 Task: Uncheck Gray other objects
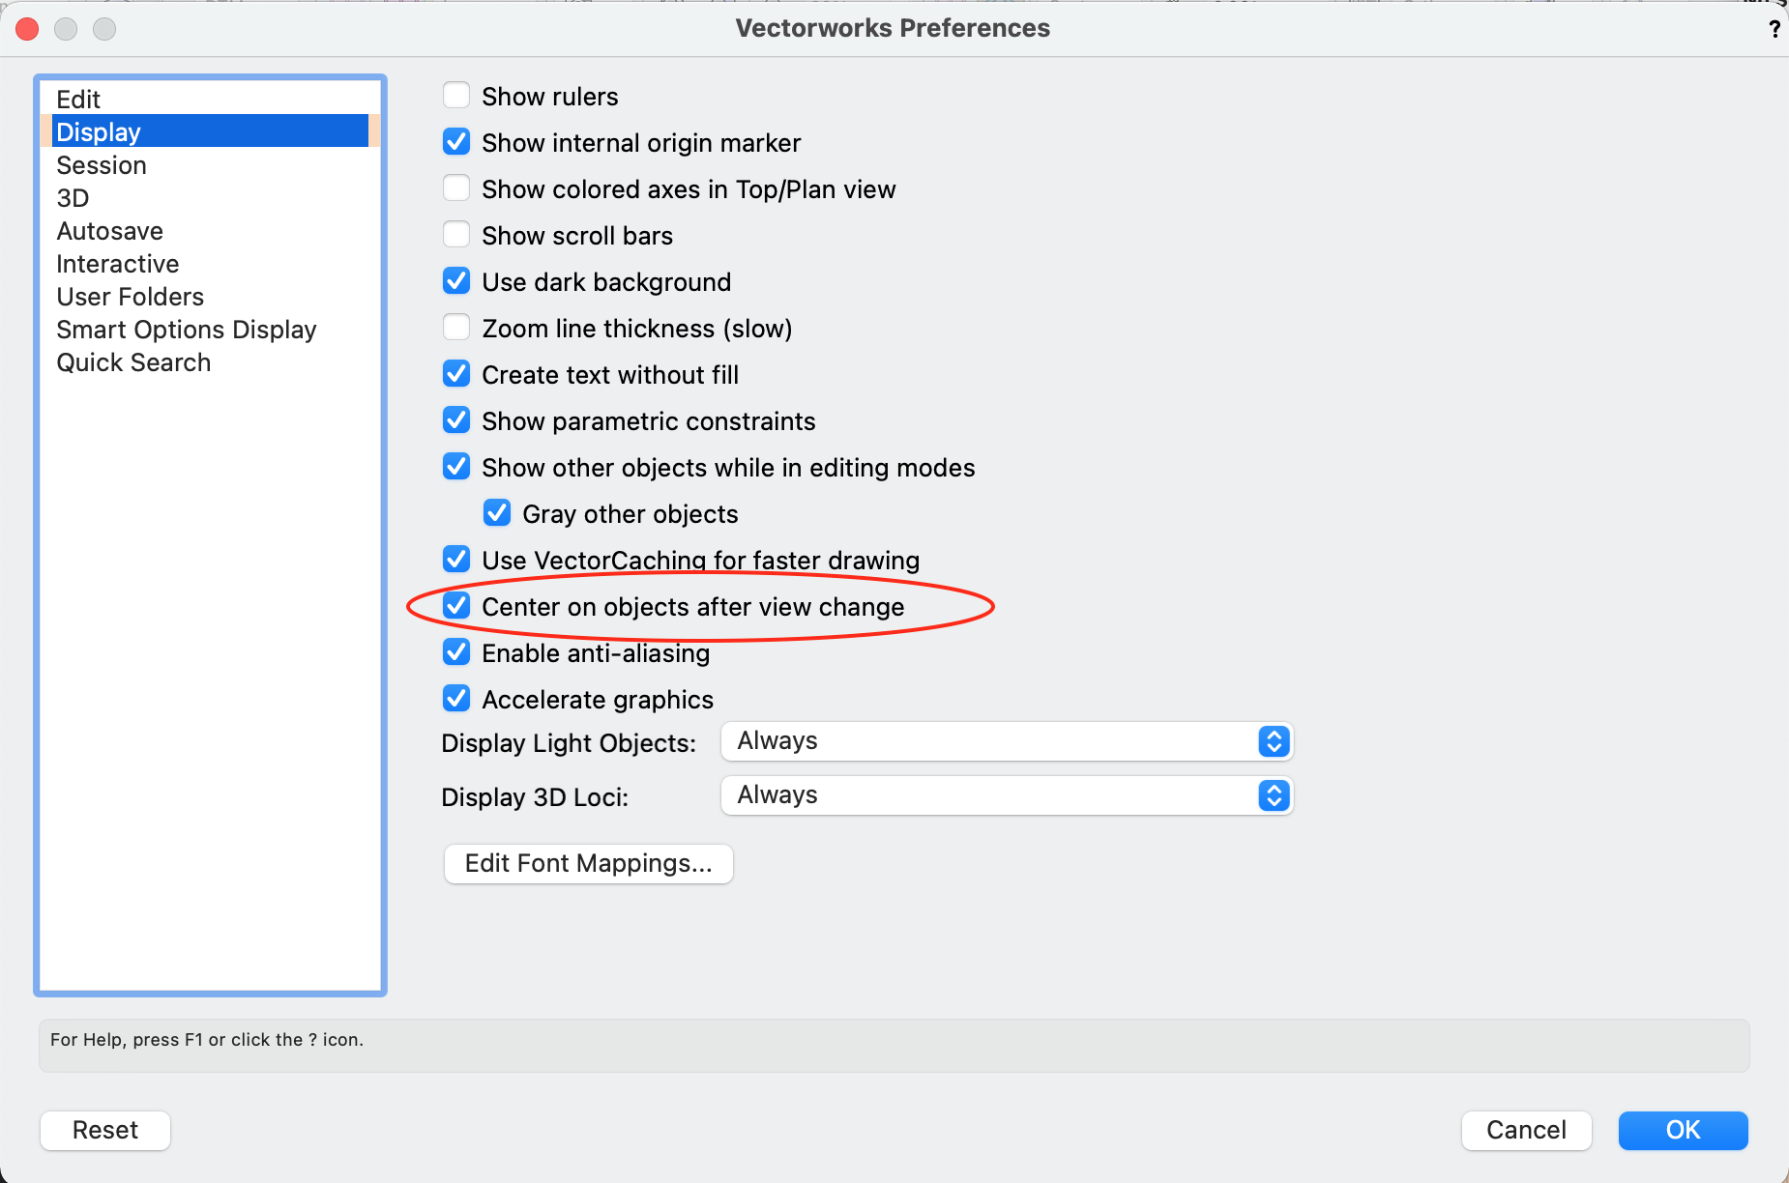click(x=497, y=513)
